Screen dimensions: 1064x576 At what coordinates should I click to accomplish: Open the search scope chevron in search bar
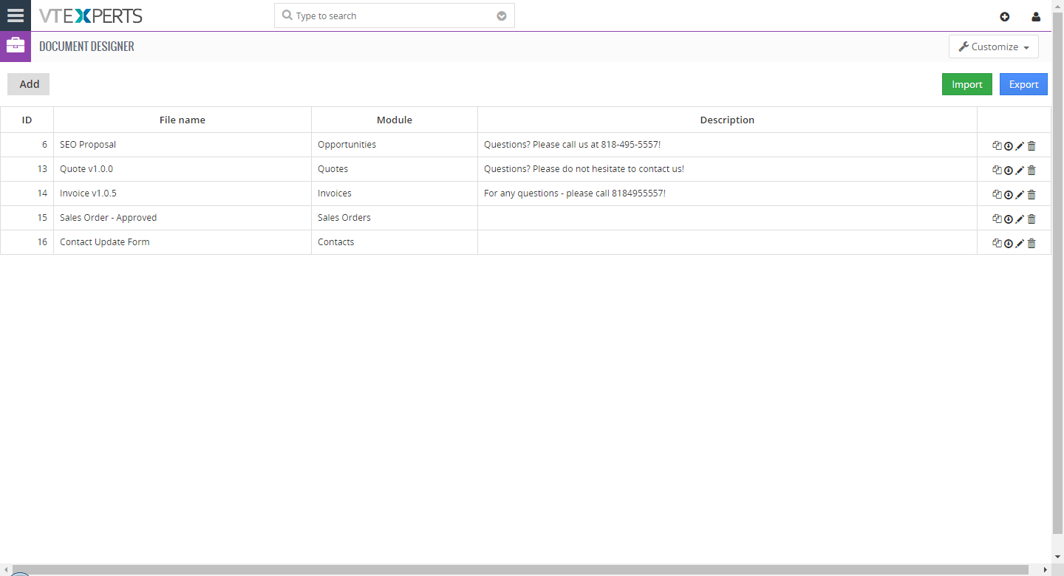pos(502,15)
